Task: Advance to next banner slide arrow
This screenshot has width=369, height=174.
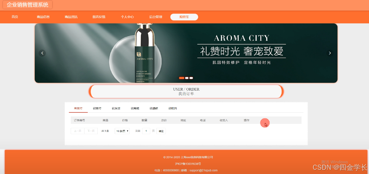Action: tap(330, 53)
